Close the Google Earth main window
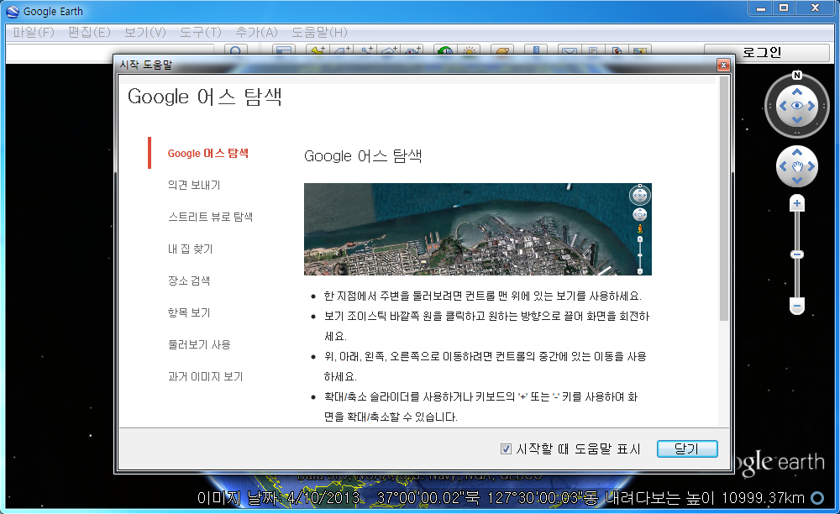This screenshot has width=840, height=514. [x=816, y=8]
